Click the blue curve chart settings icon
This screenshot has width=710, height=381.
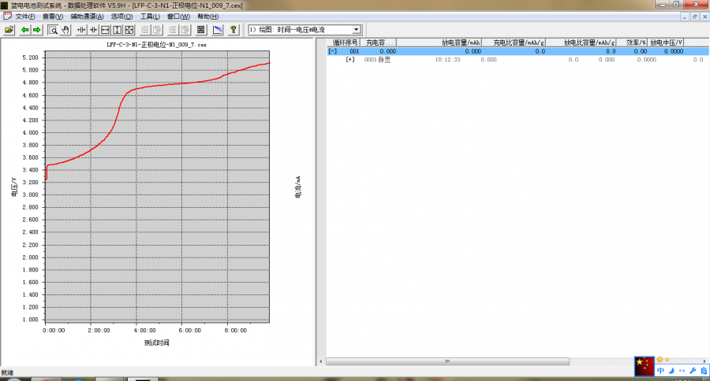coord(218,30)
